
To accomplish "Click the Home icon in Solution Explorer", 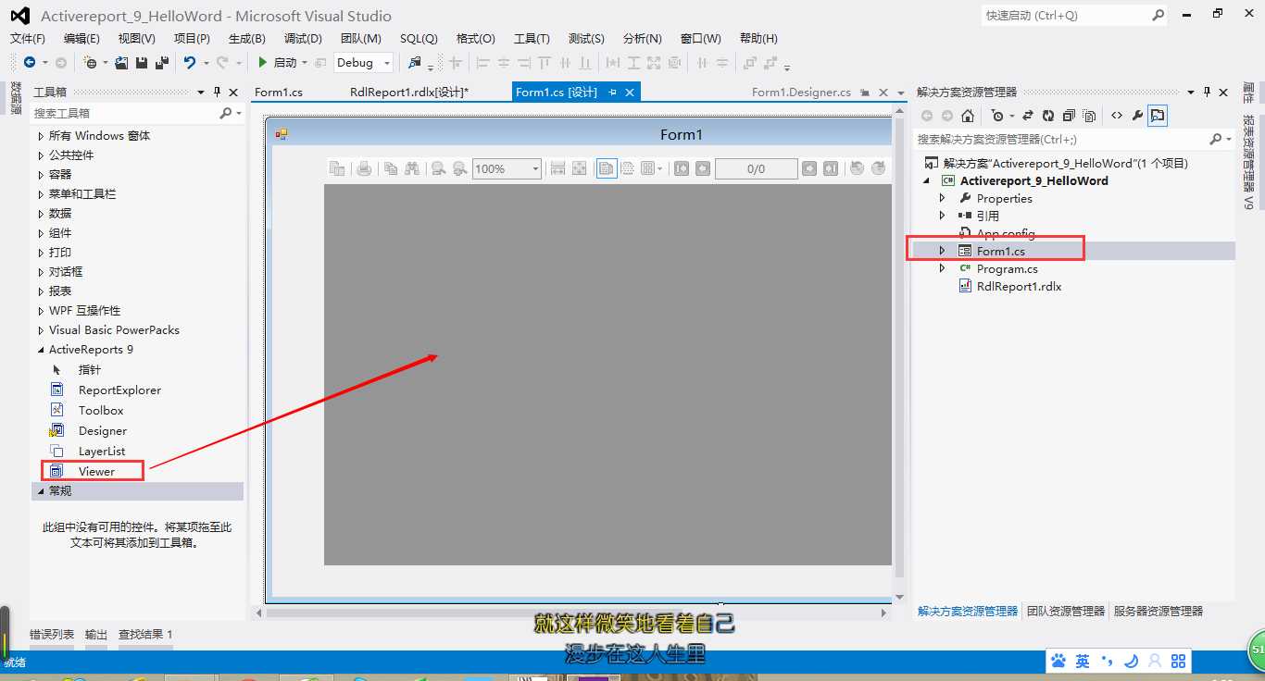I will pyautogui.click(x=968, y=116).
